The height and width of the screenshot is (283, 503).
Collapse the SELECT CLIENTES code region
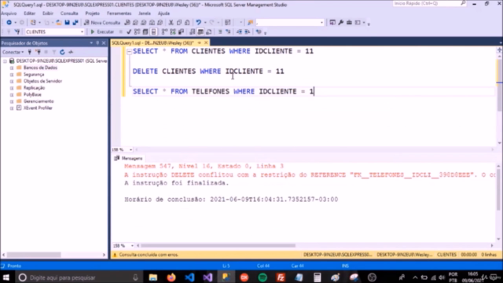[x=129, y=51]
